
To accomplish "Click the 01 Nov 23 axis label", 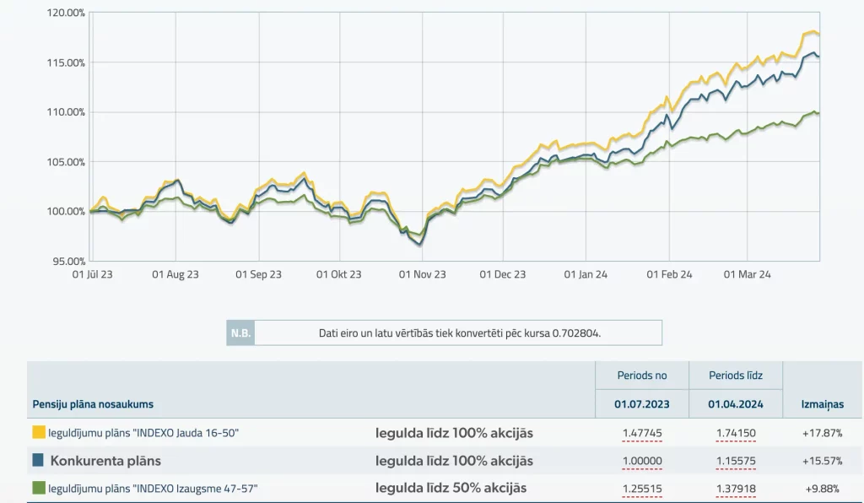I will click(x=422, y=274).
